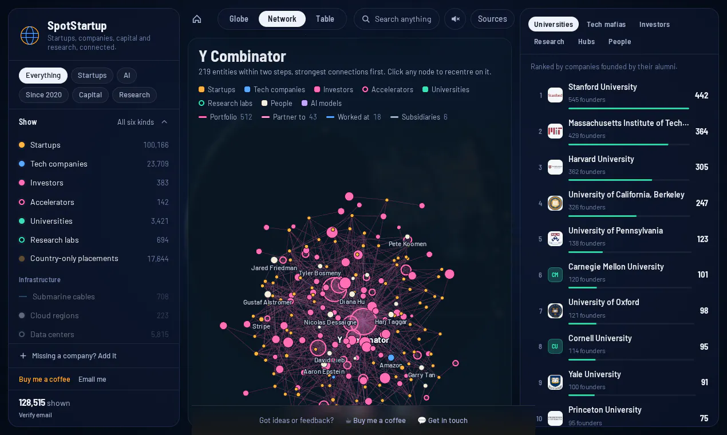Select the Pete Koomen person node
This screenshot has height=435, width=727.
(x=408, y=237)
